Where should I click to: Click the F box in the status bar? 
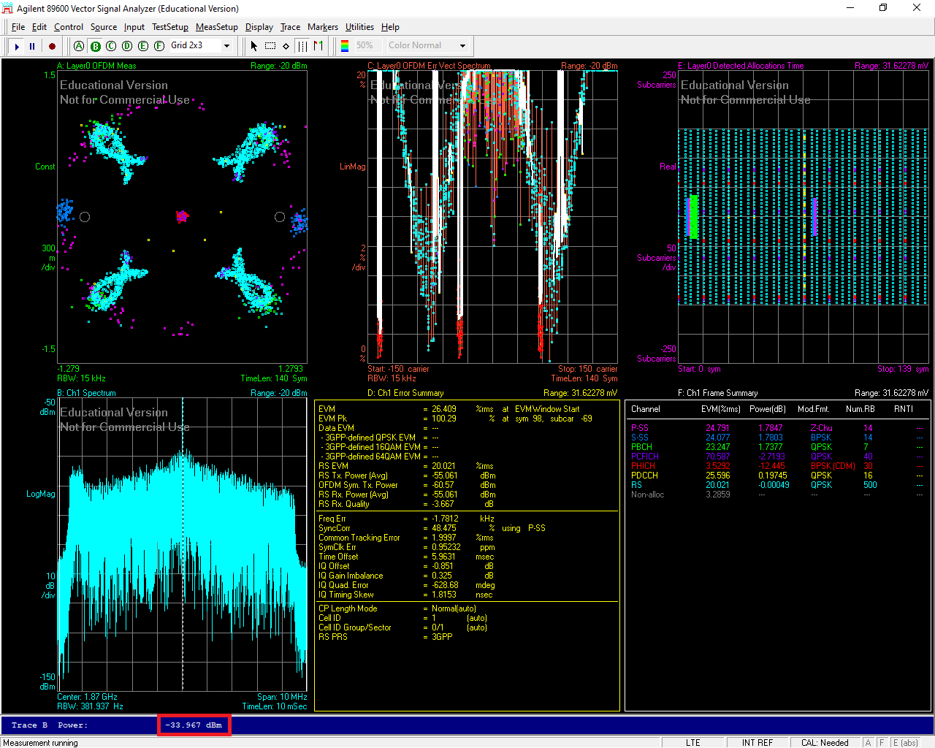coord(882,743)
